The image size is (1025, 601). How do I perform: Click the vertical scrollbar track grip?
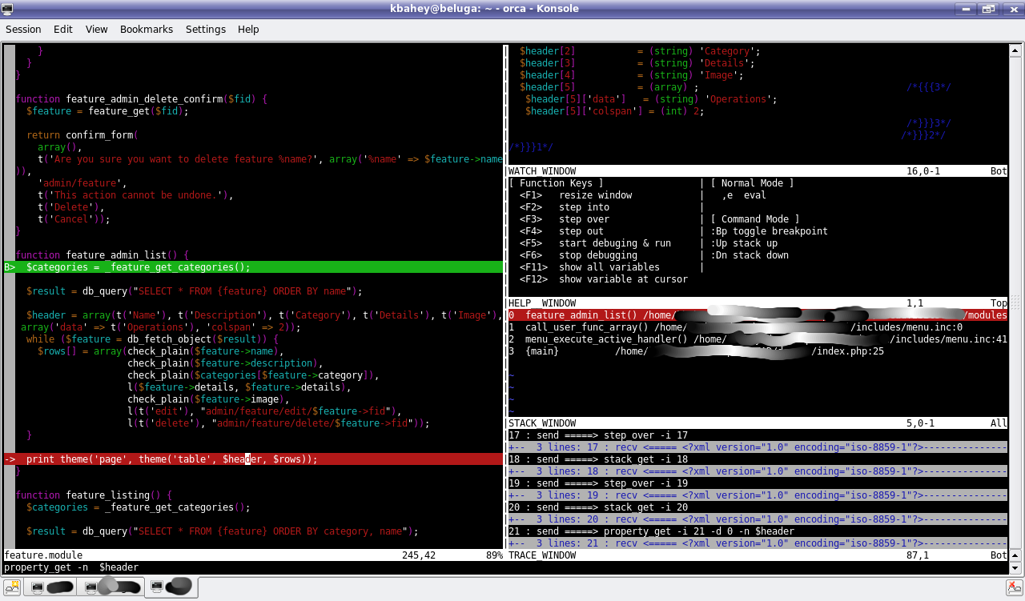[x=1015, y=303]
